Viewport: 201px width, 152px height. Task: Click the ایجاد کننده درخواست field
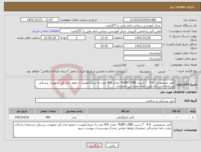click(111, 31)
